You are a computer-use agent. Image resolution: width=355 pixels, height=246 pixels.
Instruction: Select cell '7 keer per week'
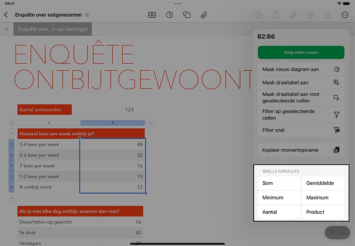point(48,166)
